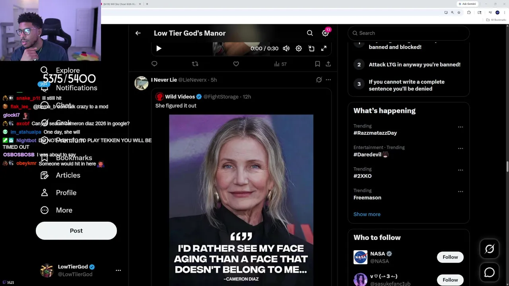Open more options for Freemason trend

click(460, 191)
